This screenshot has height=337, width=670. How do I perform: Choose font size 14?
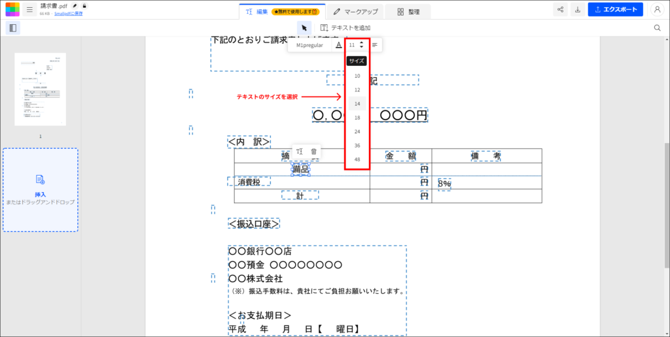(357, 104)
